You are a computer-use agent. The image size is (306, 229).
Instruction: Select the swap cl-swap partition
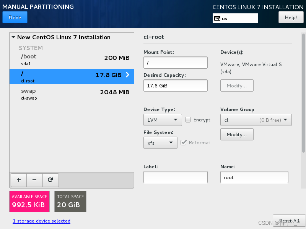click(72, 94)
